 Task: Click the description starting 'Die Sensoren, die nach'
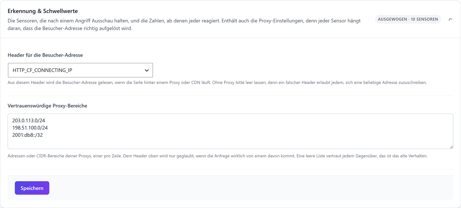point(184,24)
